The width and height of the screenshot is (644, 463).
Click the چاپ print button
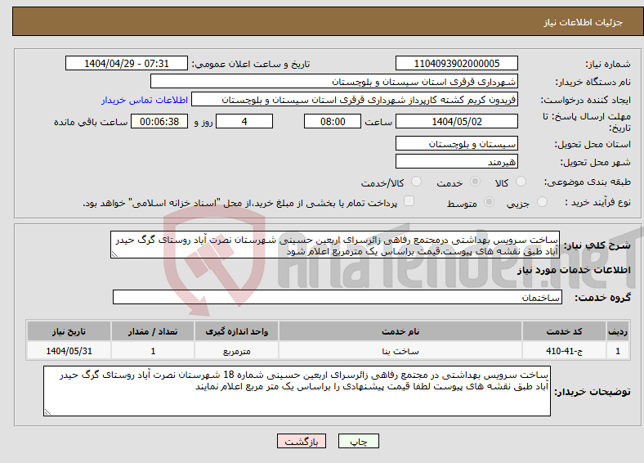[x=359, y=441]
